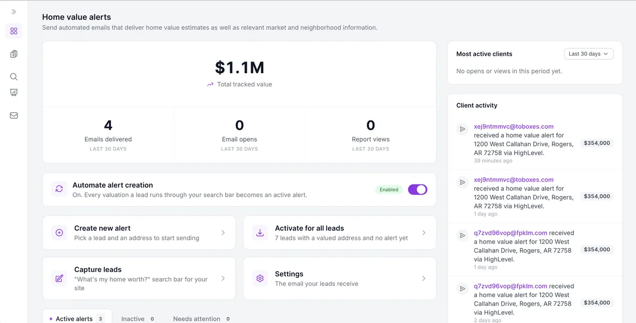This screenshot has height=323, width=636.
Task: Click the download icon on Activate for all leads
Action: point(260,233)
